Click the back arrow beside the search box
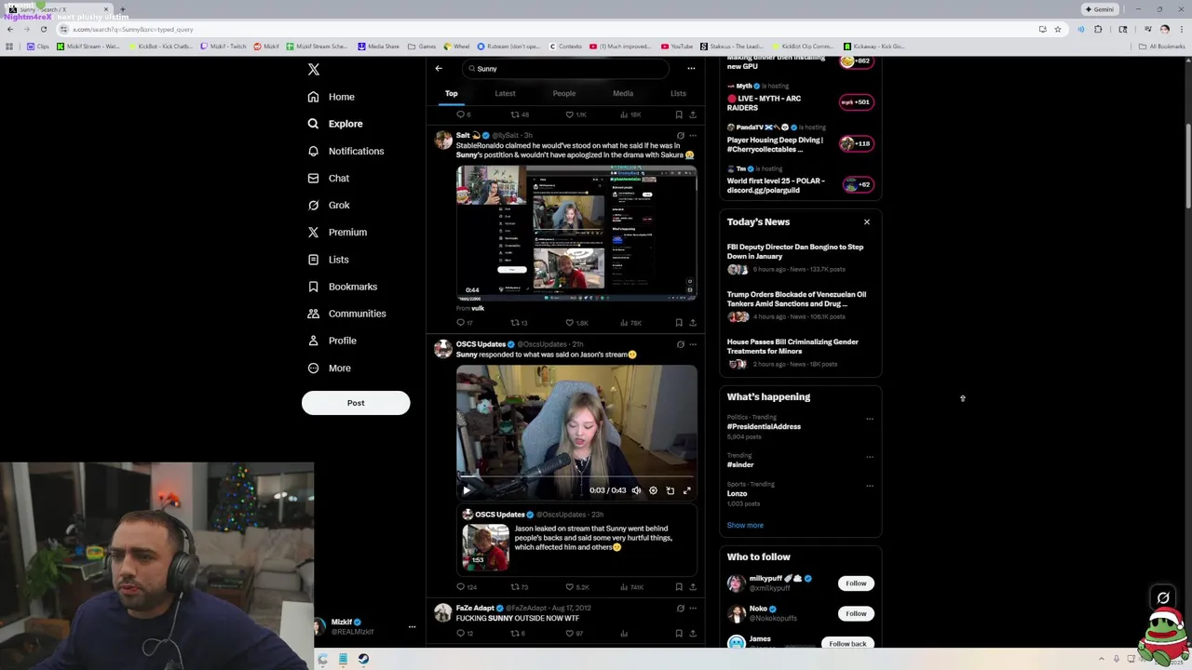The width and height of the screenshot is (1192, 670). 439,68
